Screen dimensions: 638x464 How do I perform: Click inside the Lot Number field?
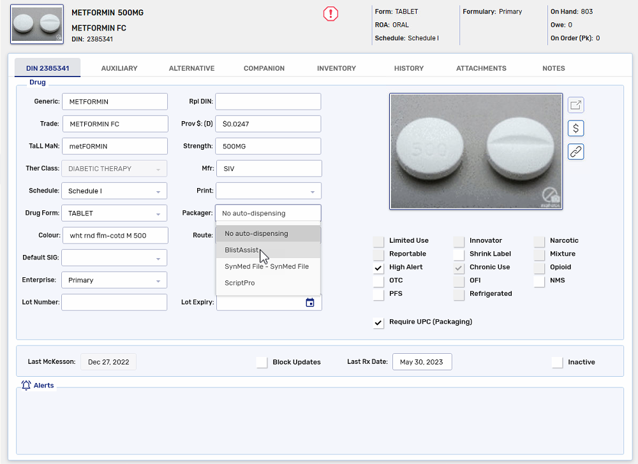[x=114, y=302]
